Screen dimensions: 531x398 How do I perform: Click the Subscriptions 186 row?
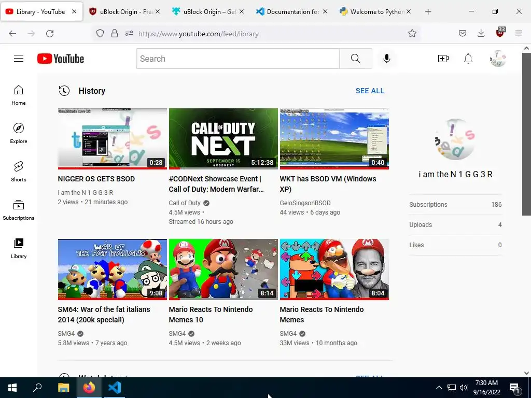pyautogui.click(x=455, y=204)
